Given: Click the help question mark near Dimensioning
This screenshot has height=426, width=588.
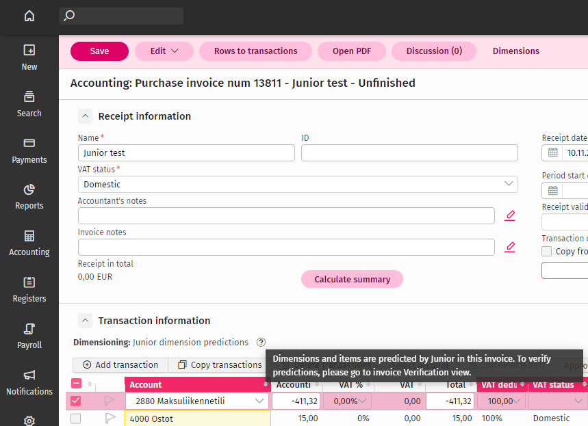Looking at the screenshot, I should coord(261,343).
